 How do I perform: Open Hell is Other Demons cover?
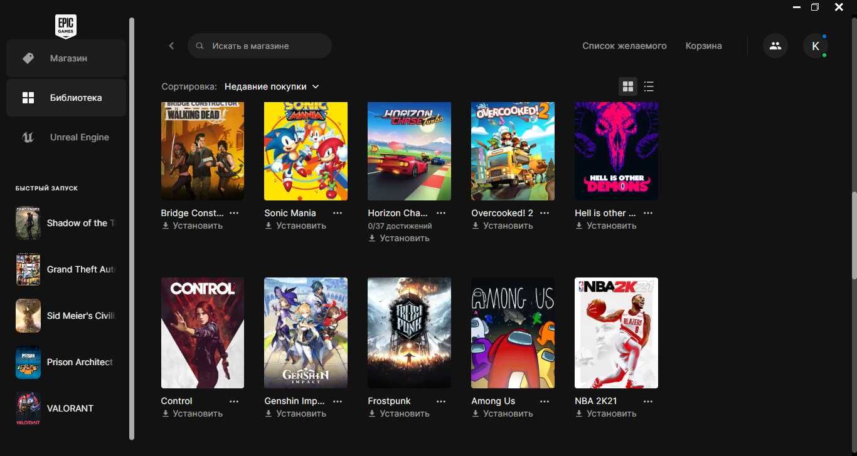(616, 151)
